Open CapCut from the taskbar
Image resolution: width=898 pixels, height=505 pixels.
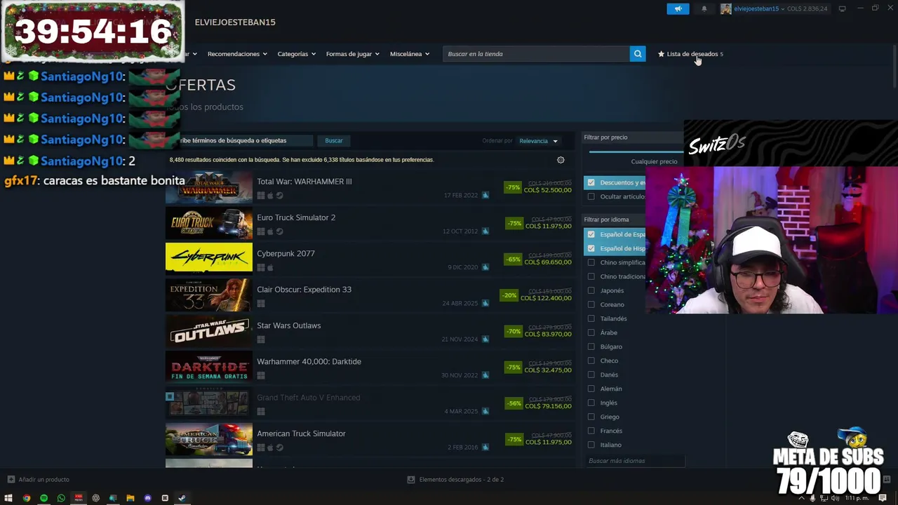(165, 498)
